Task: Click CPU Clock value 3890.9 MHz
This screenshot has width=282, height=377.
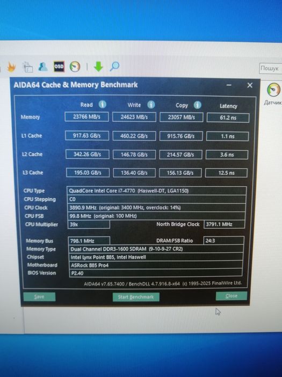Action: pos(156,207)
